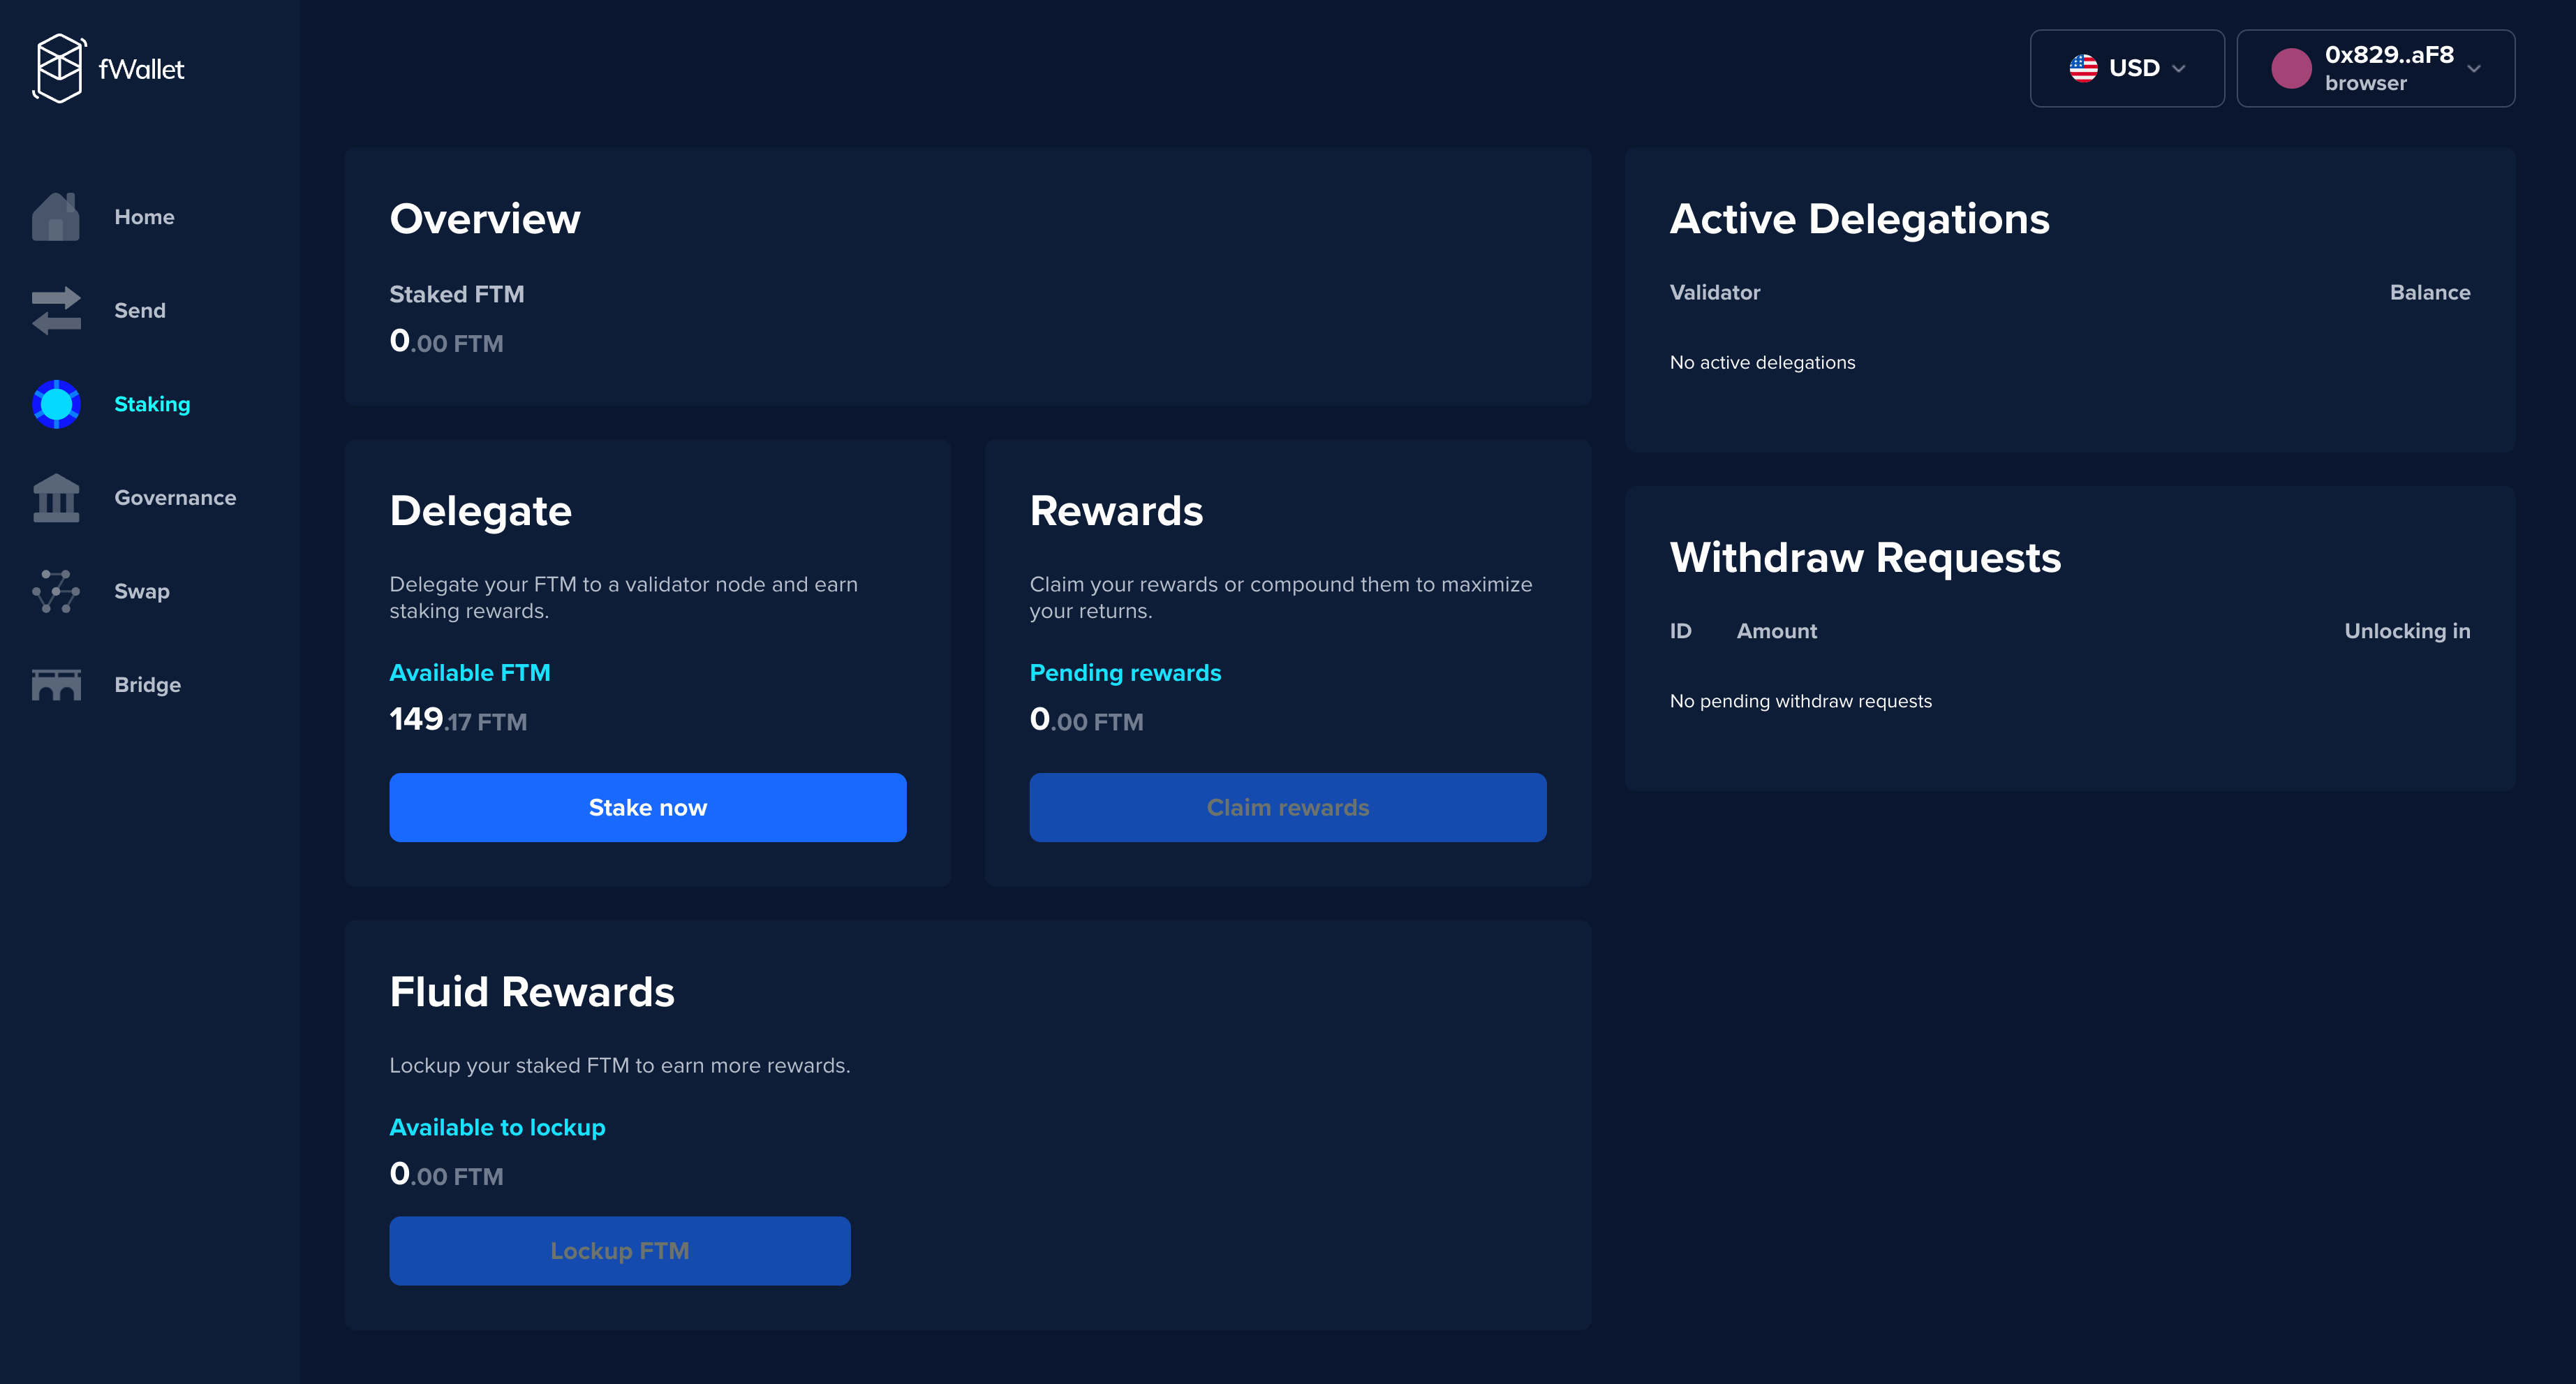Viewport: 2576px width, 1384px height.
Task: Click the fWallet brand text
Action: pos(141,69)
